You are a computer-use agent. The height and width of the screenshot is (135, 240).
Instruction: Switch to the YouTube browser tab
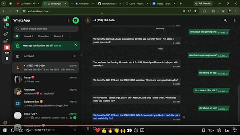click(28, 4)
